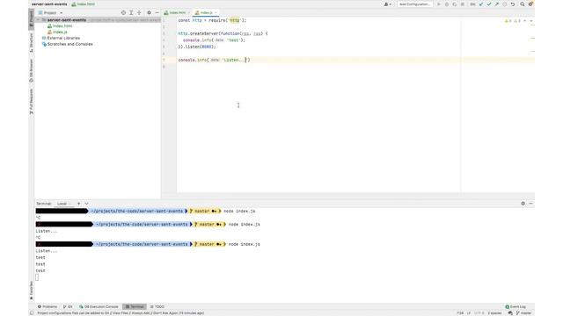Click the master Git branch widget
563x316 pixels.
pyautogui.click(x=523, y=313)
